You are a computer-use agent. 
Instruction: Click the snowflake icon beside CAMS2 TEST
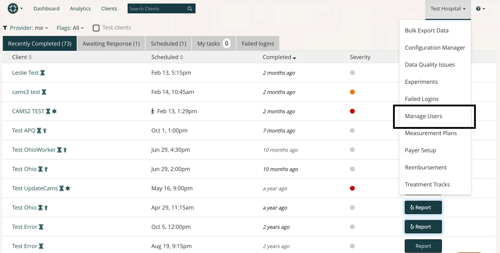point(54,111)
